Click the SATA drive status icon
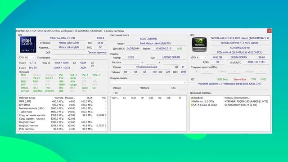Viewport: 288px width, 162px height. point(192,105)
